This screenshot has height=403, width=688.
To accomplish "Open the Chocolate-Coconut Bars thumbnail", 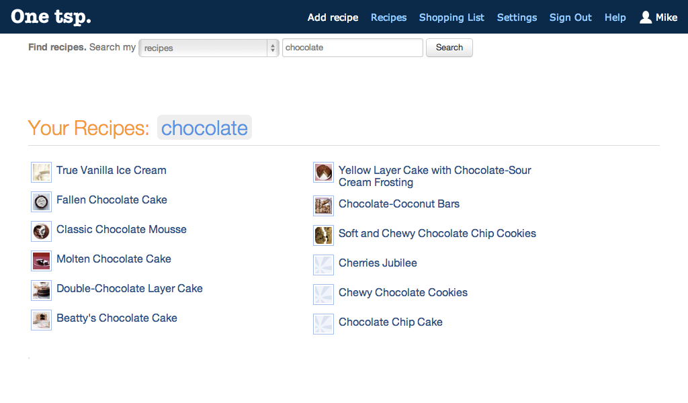I will tap(323, 206).
